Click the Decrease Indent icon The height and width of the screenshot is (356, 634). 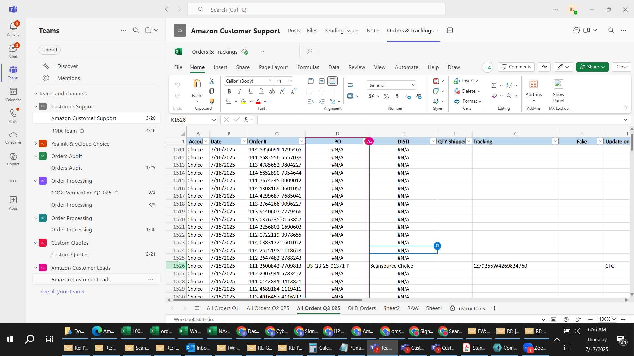click(311, 101)
